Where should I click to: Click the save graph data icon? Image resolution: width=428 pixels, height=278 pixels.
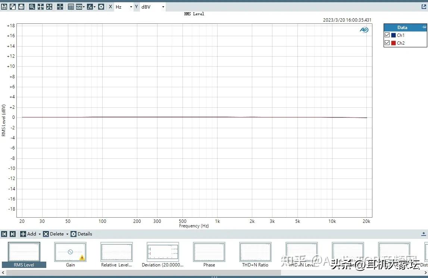(x=4, y=7)
